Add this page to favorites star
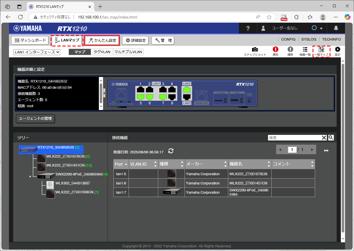The image size is (354, 251). (269, 17)
